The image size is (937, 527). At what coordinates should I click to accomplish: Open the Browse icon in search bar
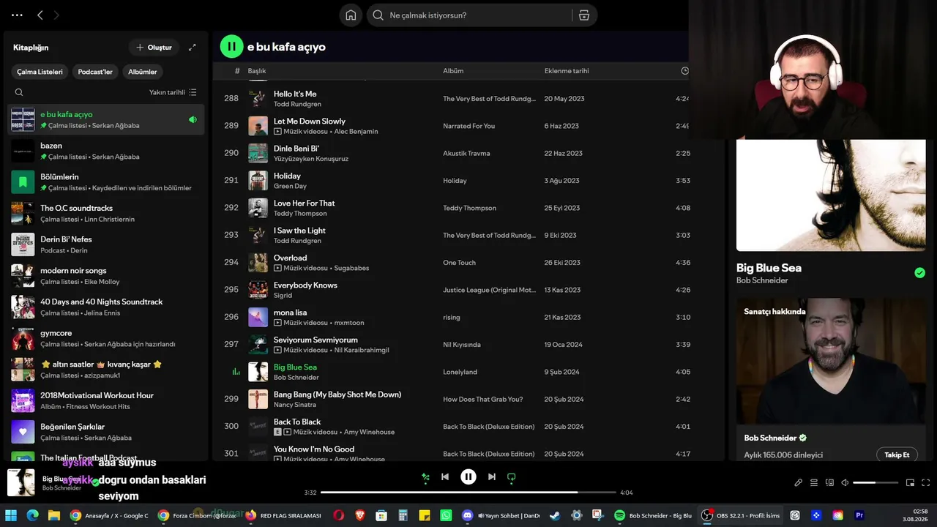pos(583,15)
